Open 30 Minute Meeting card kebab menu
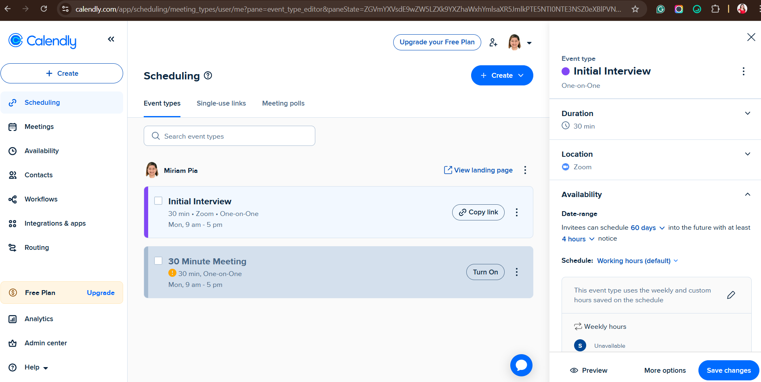761x382 pixels. click(x=517, y=272)
